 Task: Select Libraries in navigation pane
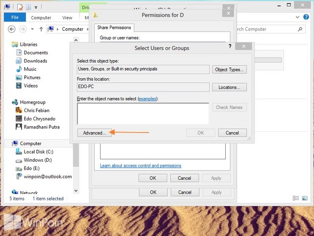point(28,44)
